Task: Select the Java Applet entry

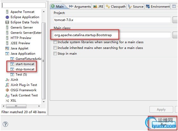Action: [19, 48]
